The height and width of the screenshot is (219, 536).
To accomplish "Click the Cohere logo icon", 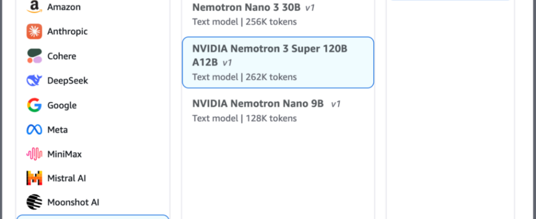I will (x=34, y=56).
